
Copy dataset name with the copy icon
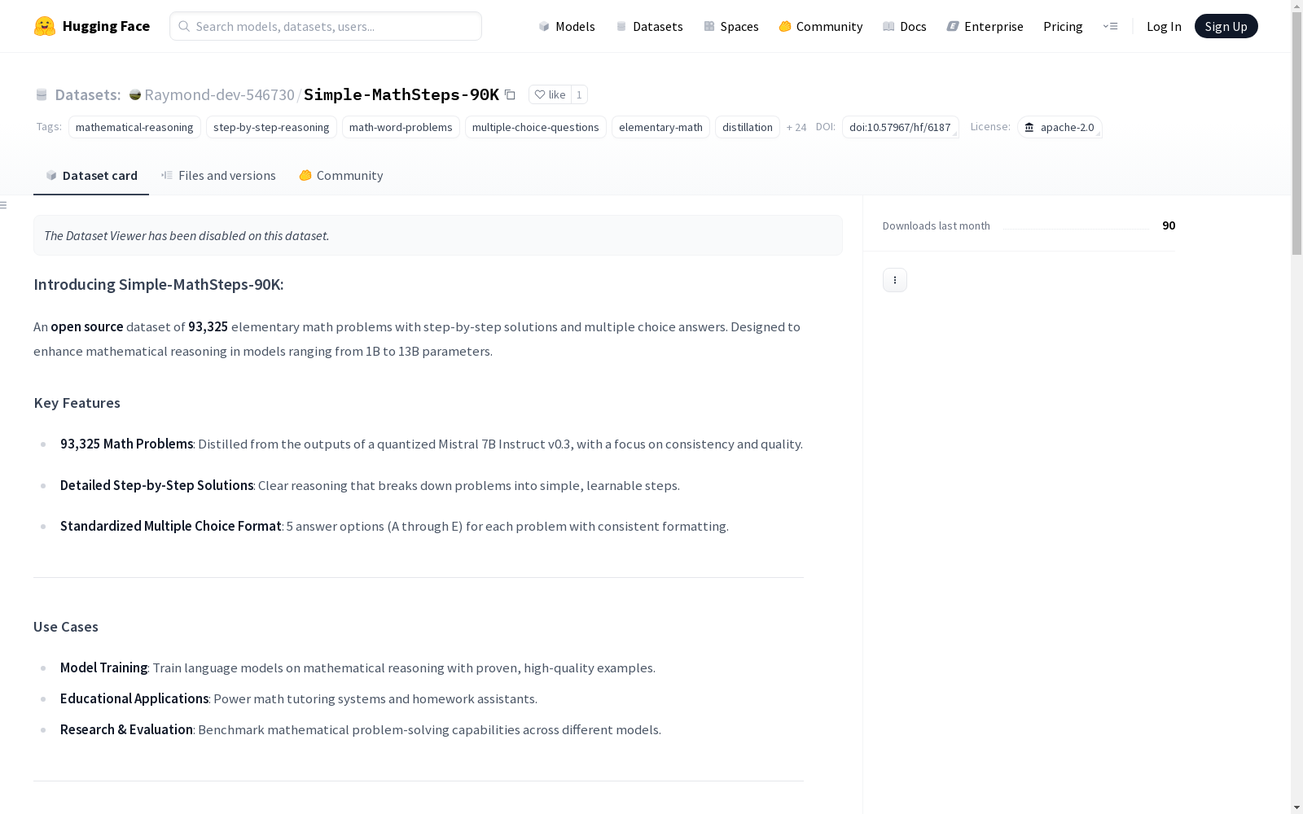point(510,94)
